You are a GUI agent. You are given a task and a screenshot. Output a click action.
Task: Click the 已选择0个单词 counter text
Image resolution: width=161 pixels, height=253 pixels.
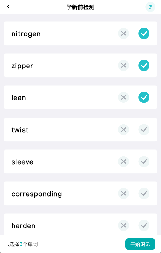point(21,244)
